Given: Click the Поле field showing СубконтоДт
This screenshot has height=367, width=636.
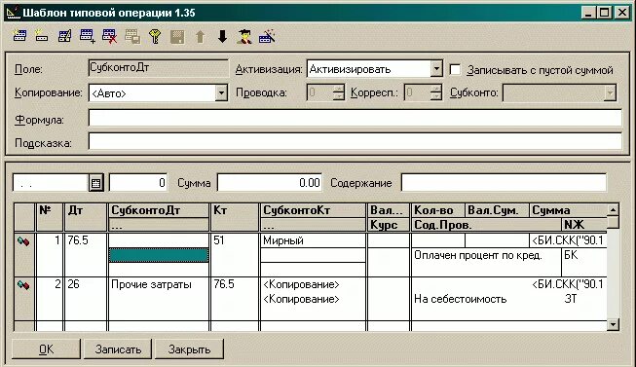Looking at the screenshot, I should point(159,68).
